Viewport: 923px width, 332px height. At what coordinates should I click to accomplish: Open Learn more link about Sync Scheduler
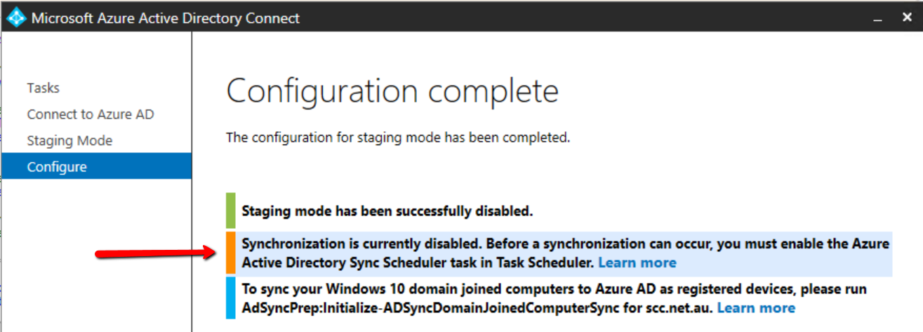coord(637,263)
